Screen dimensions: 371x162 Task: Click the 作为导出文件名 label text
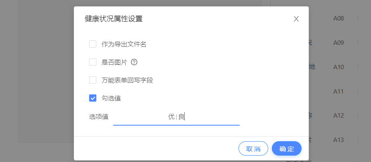point(124,44)
